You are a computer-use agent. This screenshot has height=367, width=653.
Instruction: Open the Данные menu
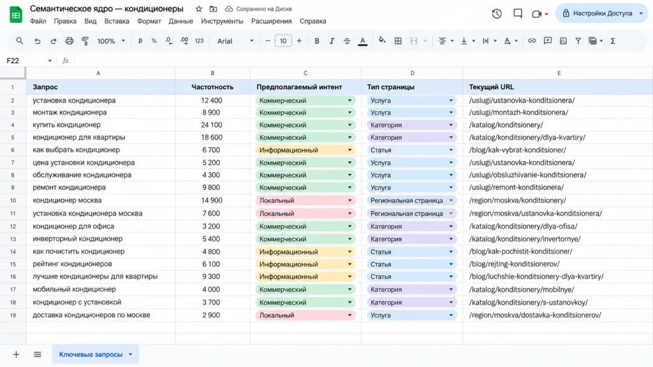pos(180,21)
